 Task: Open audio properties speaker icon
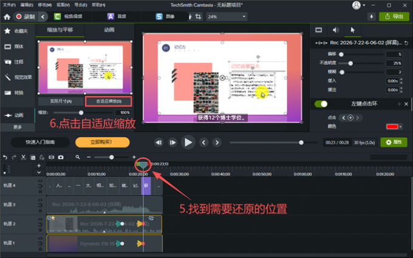335,30
